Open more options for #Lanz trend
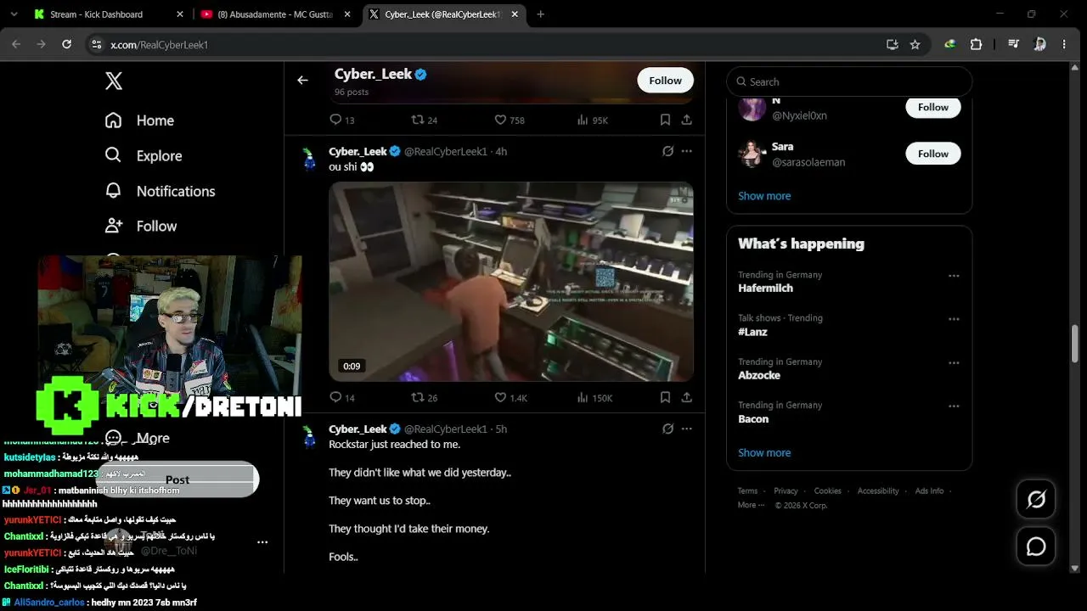Viewport: 1087px width, 611px height. click(954, 319)
